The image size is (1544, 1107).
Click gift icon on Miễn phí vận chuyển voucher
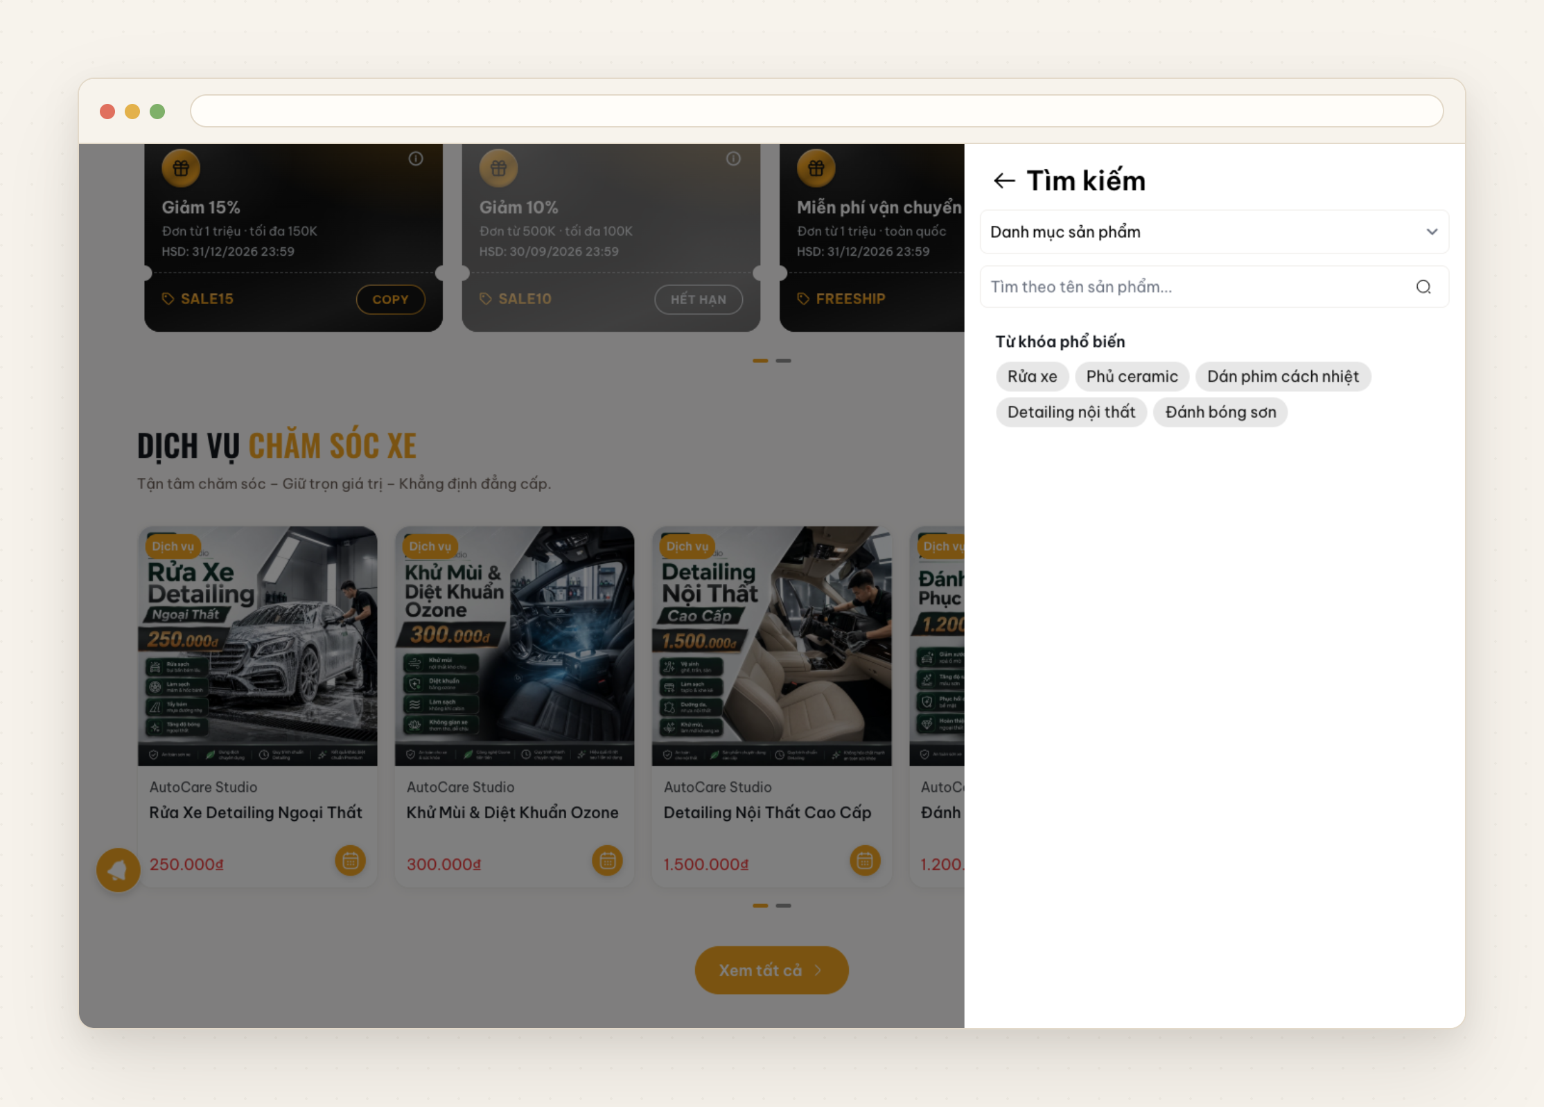click(816, 168)
